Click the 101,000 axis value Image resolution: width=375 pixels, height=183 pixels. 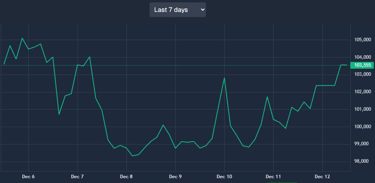coord(362,109)
